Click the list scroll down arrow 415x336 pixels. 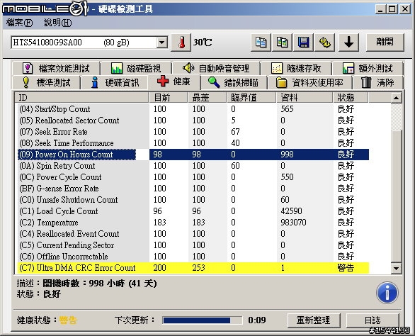coord(396,268)
